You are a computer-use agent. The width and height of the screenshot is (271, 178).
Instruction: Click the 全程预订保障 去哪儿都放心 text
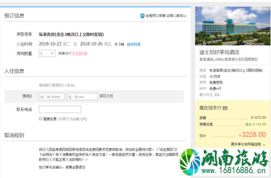pos(166,16)
